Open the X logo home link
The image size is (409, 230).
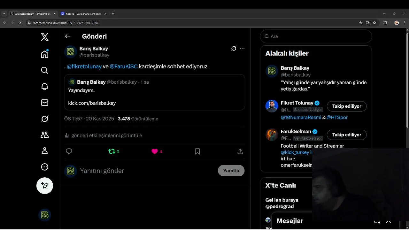45,37
